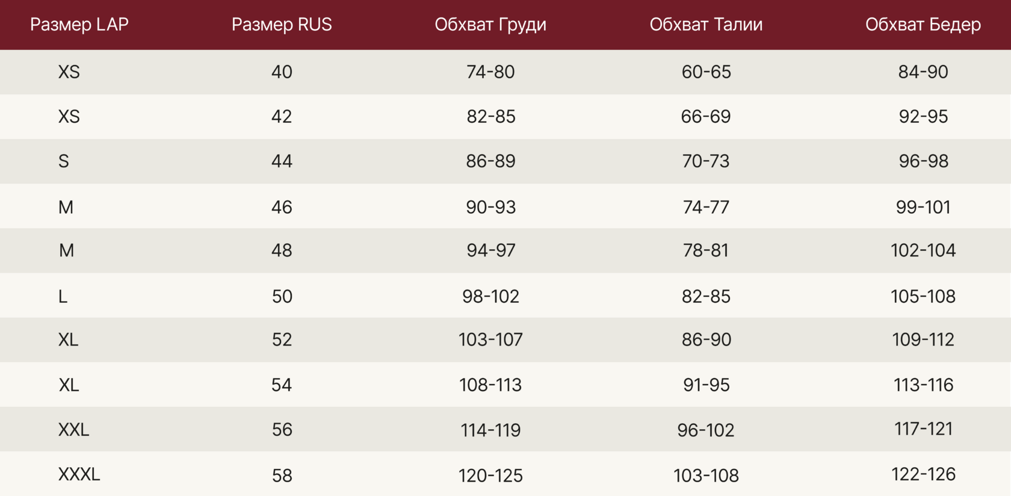Select chest measurement 120-125 cell

tap(490, 476)
